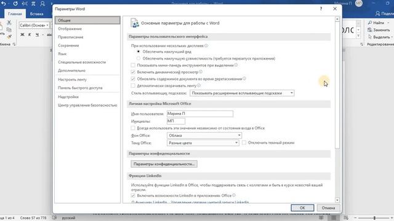Viewport: 394px width, 221px height.
Task: Apply underline with the Ч button
Action: pyautogui.click(x=37, y=34)
